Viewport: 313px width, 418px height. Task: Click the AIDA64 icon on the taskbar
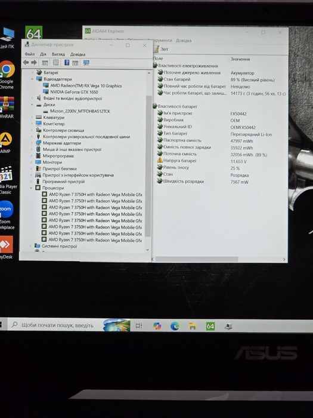210,326
